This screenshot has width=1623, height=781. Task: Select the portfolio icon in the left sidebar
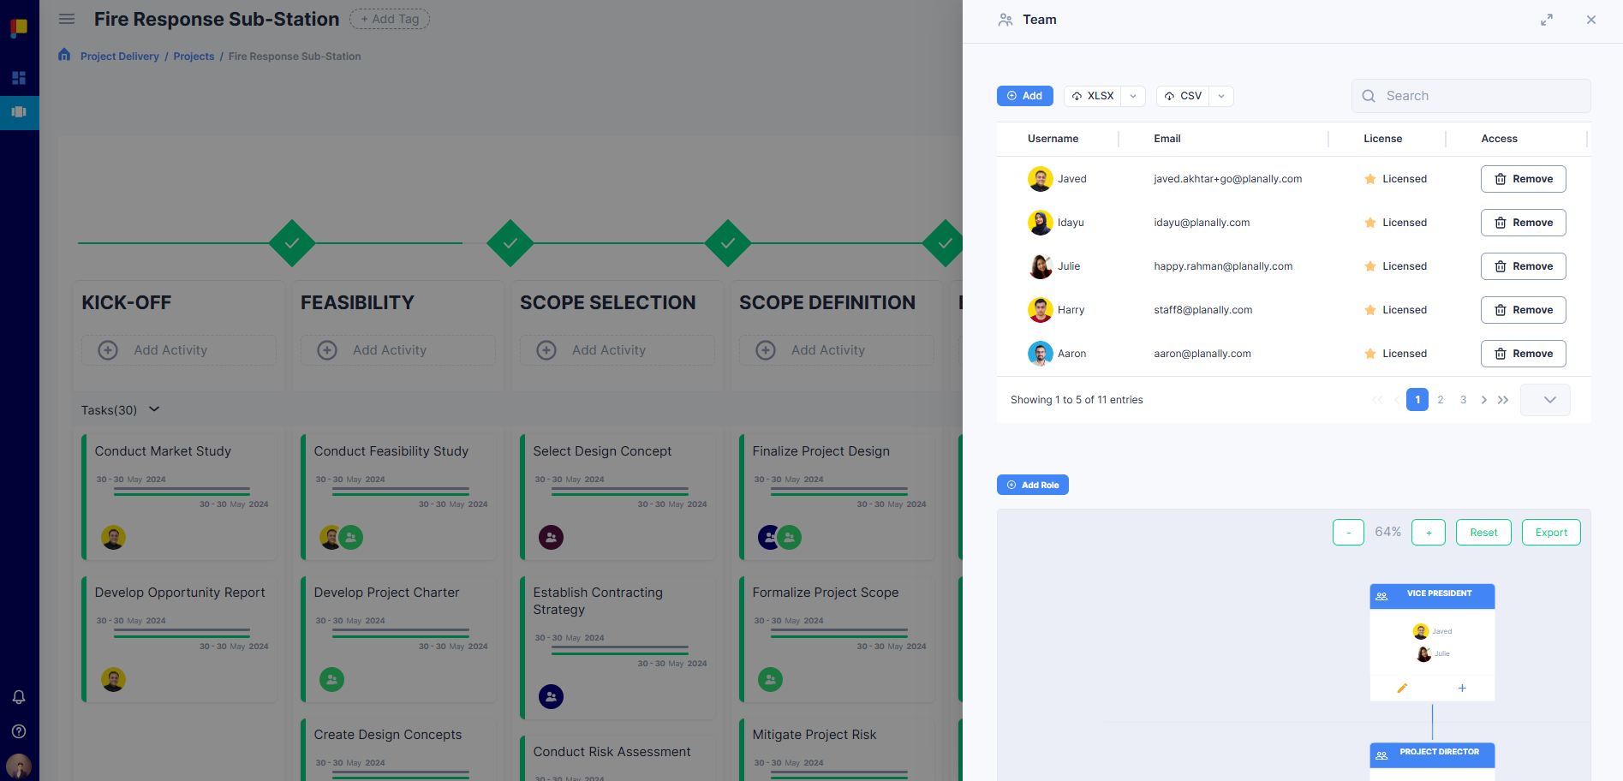[19, 112]
